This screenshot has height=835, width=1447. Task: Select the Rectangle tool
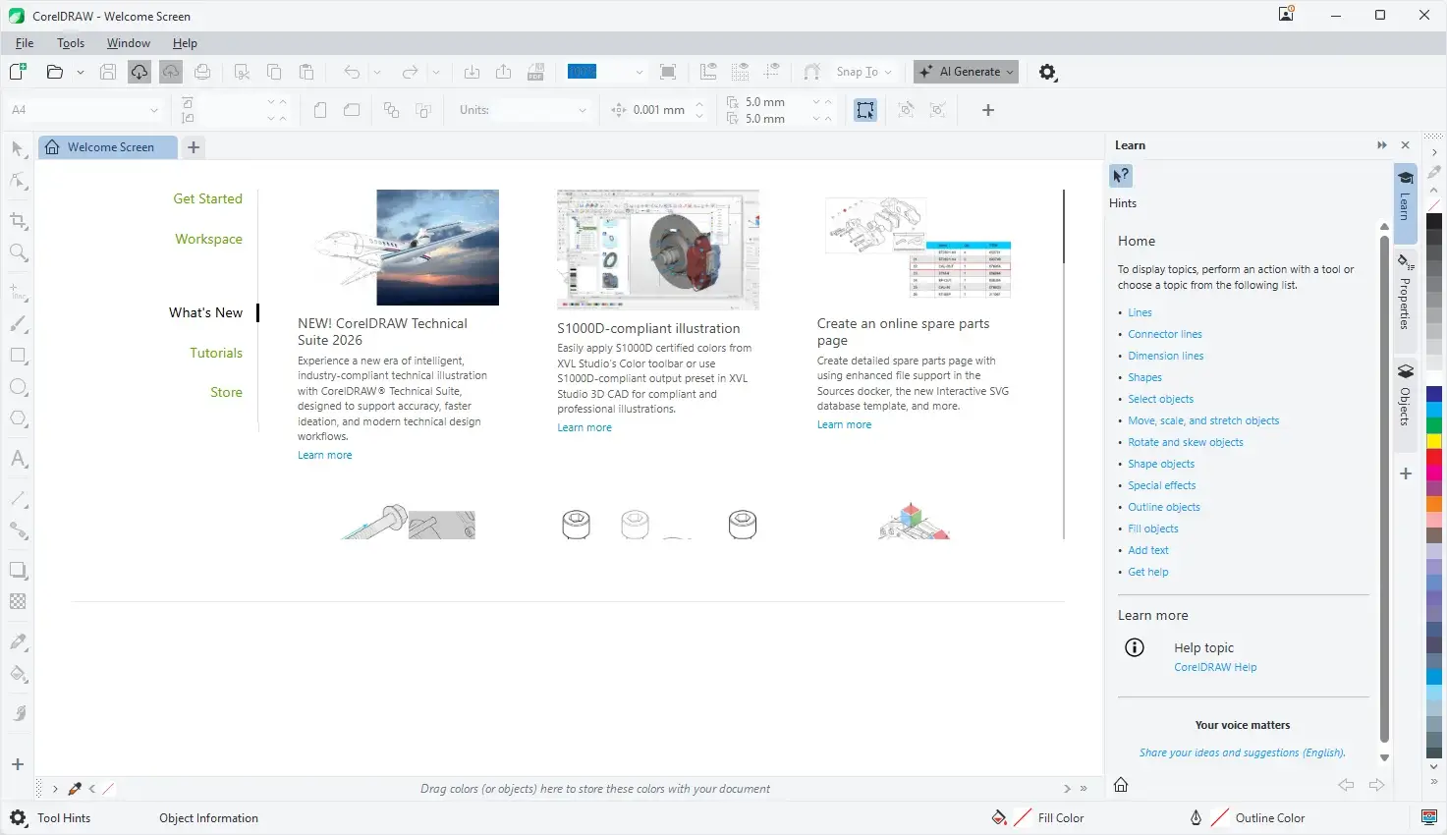coord(18,356)
